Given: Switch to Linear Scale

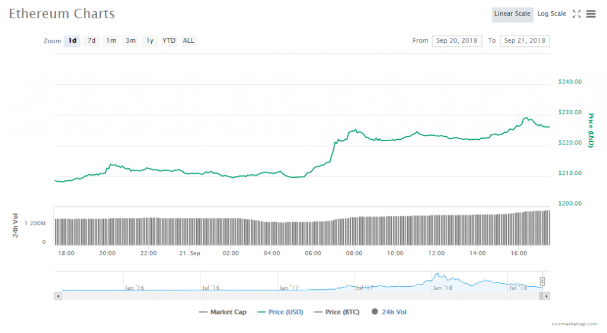Looking at the screenshot, I should coord(512,14).
